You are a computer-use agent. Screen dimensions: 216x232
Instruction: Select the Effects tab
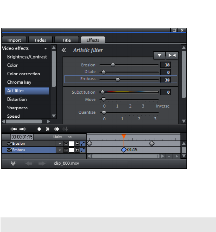tap(93, 40)
